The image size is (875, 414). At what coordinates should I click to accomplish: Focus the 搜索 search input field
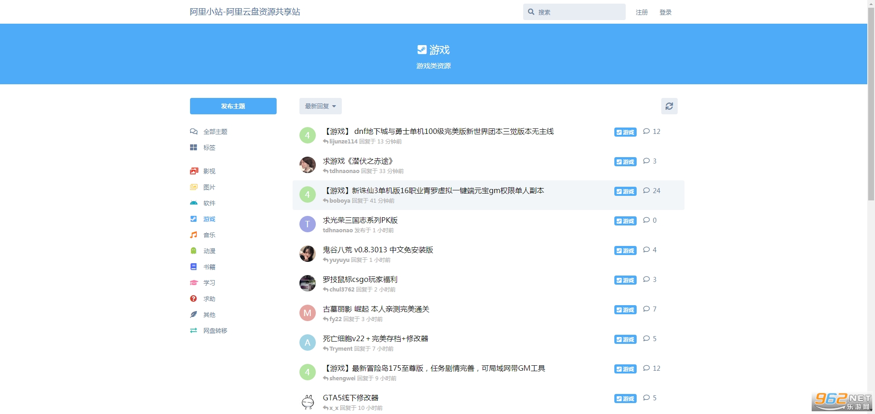pyautogui.click(x=579, y=12)
